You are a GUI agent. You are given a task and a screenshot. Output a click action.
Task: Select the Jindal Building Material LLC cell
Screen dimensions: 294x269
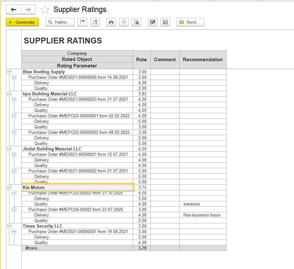tap(77, 149)
